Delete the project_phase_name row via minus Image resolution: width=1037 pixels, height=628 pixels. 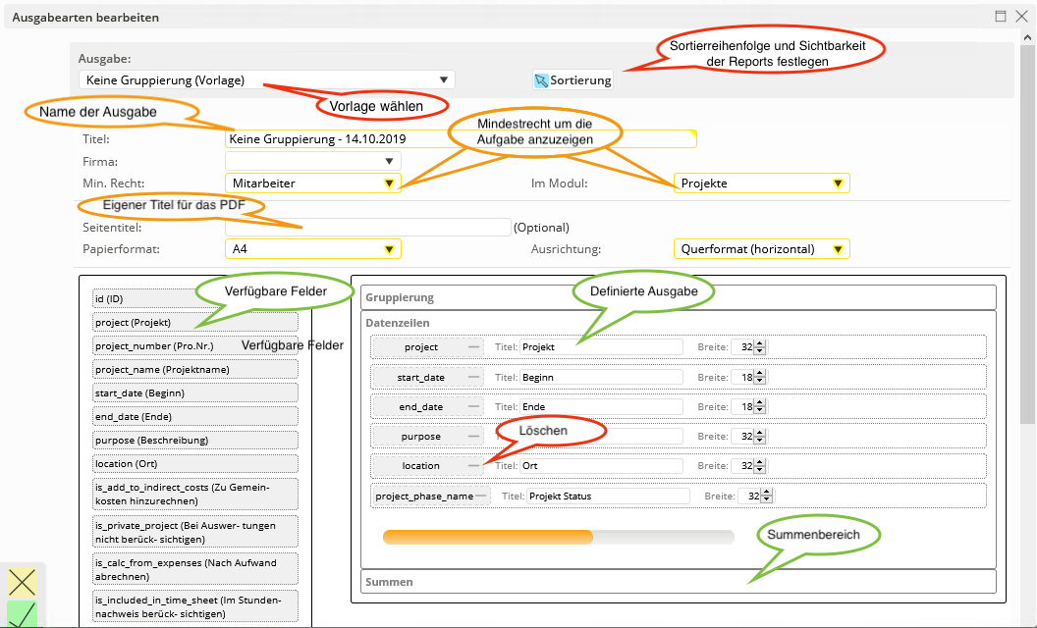481,497
